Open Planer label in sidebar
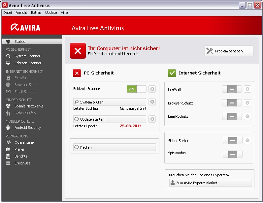Image resolution: width=263 pixels, height=203 pixels. click(19, 149)
